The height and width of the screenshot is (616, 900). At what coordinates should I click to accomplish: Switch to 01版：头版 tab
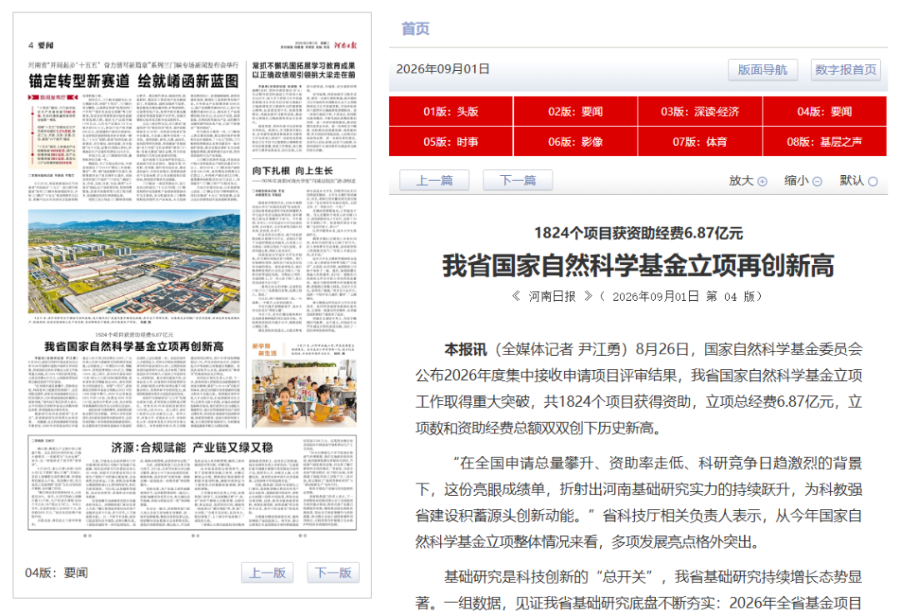pos(451,112)
